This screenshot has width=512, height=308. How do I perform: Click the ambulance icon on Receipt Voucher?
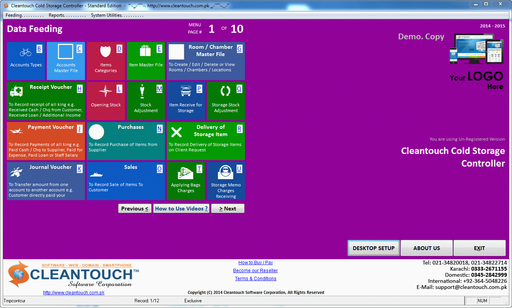[x=16, y=91]
